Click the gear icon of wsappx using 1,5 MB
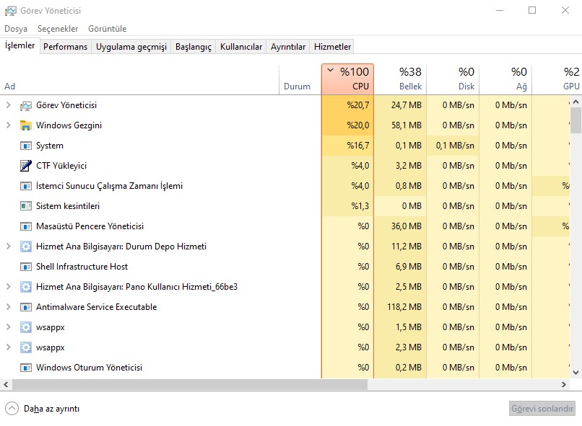 pyautogui.click(x=25, y=327)
